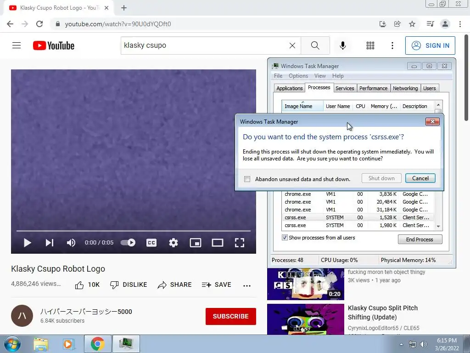Viewport: 470px width, 353px height.
Task: Open Klasky Csupo Split Pitch Shifting thumbnail
Action: [305, 319]
